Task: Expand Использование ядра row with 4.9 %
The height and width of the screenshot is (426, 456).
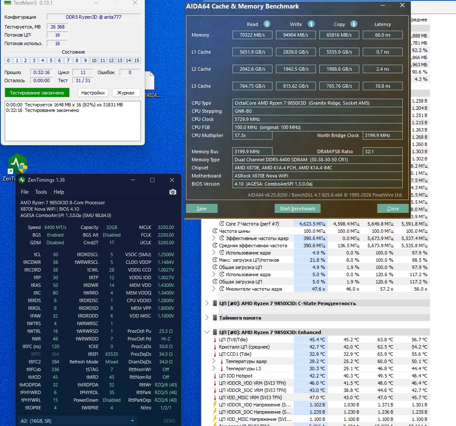Action: click(214, 252)
